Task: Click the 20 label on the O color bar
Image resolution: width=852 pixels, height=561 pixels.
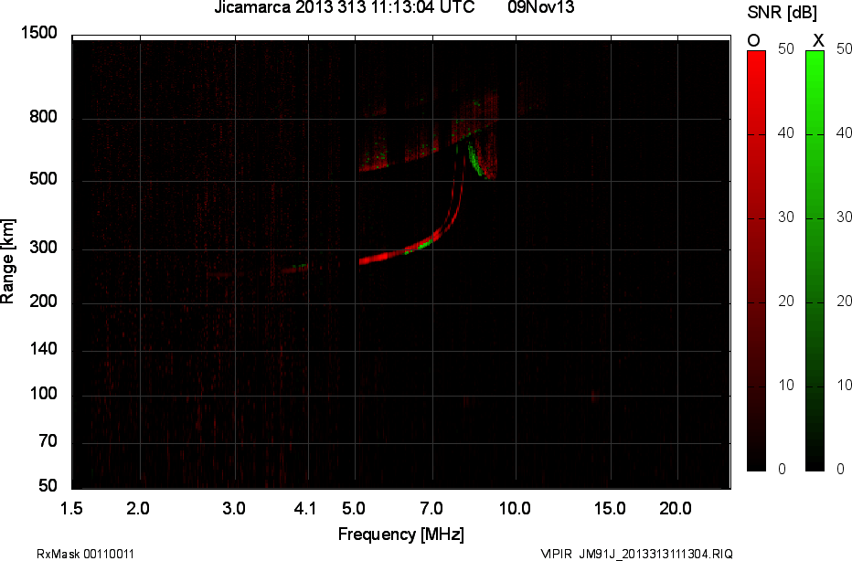Action: click(785, 301)
